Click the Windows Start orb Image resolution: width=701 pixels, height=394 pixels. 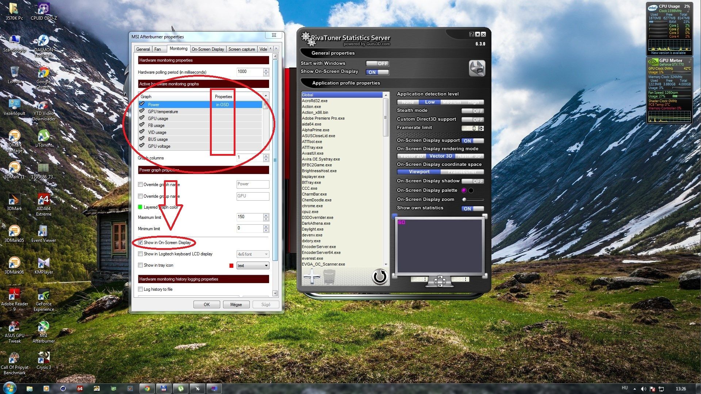point(10,388)
